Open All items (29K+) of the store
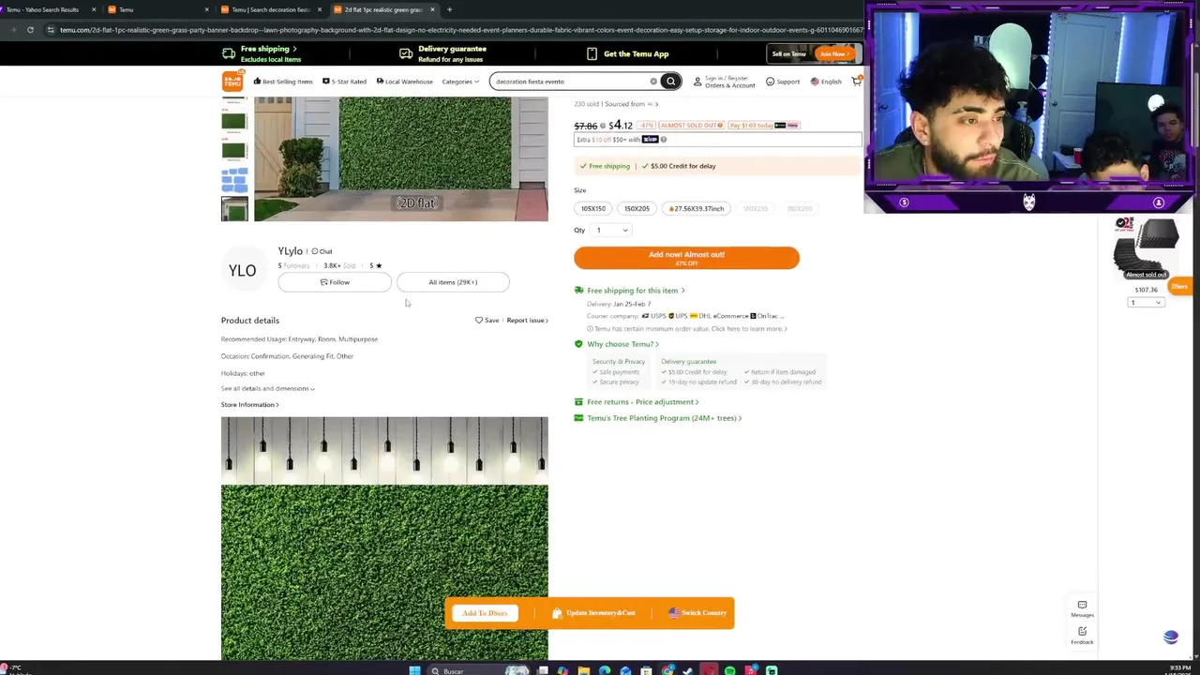1200x675 pixels. 453,282
